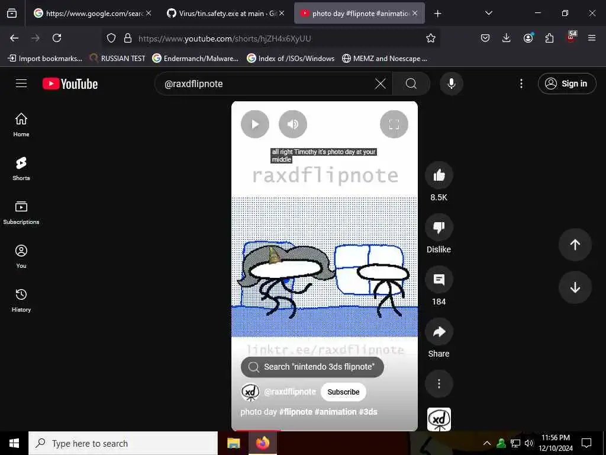Open the extension with 54 badge
The height and width of the screenshot is (455, 606).
coord(571,37)
